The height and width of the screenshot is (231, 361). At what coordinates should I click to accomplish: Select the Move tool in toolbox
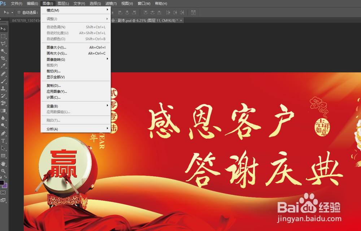[x=3, y=29]
